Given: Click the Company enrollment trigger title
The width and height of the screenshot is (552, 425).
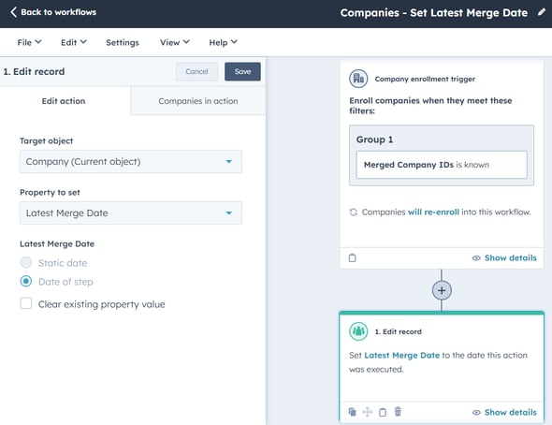Looking at the screenshot, I should coord(425,79).
